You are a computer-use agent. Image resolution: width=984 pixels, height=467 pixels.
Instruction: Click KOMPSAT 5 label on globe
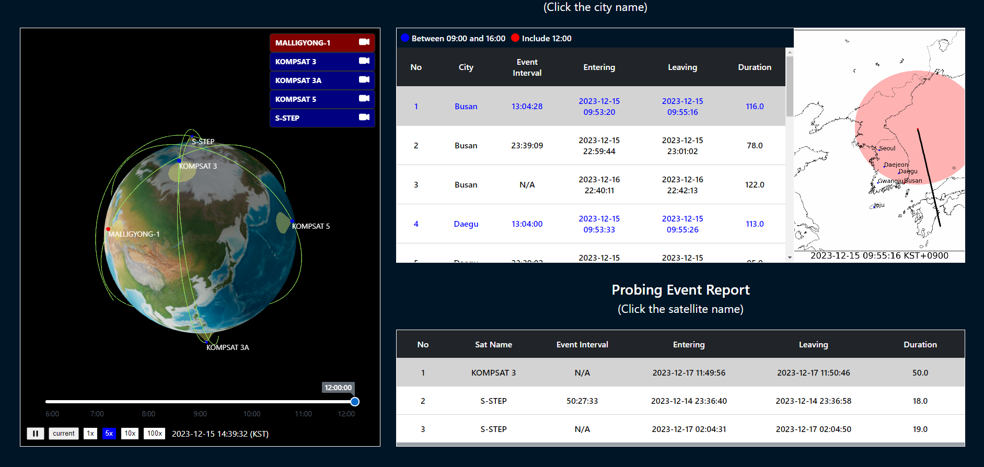pos(311,226)
